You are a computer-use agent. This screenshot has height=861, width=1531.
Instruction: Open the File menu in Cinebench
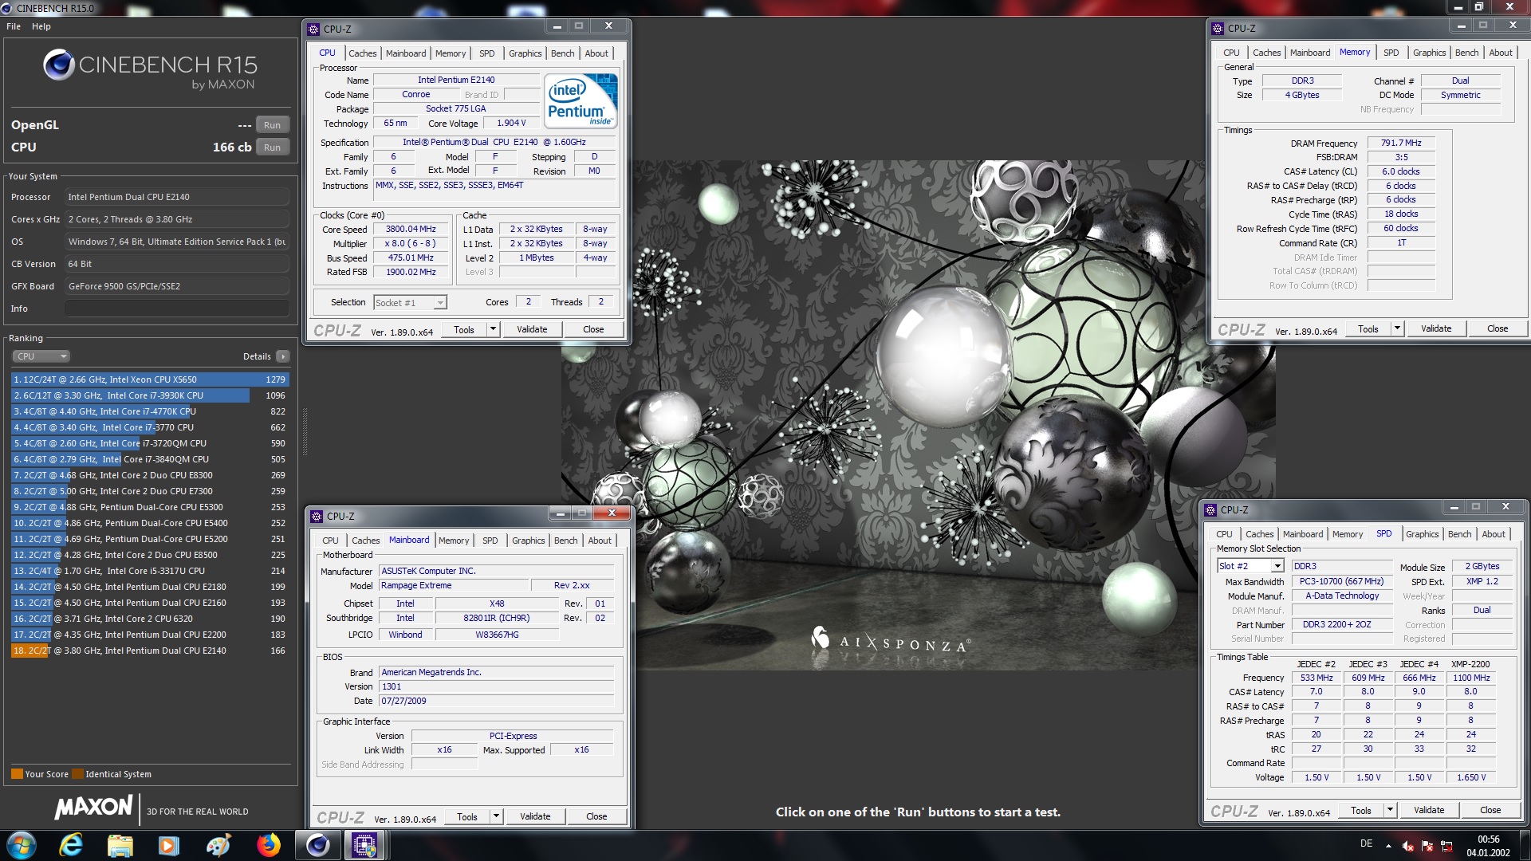click(x=14, y=26)
